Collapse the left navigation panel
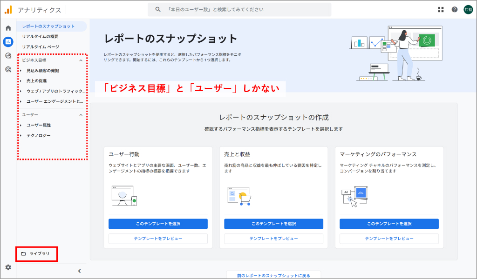 [79, 270]
